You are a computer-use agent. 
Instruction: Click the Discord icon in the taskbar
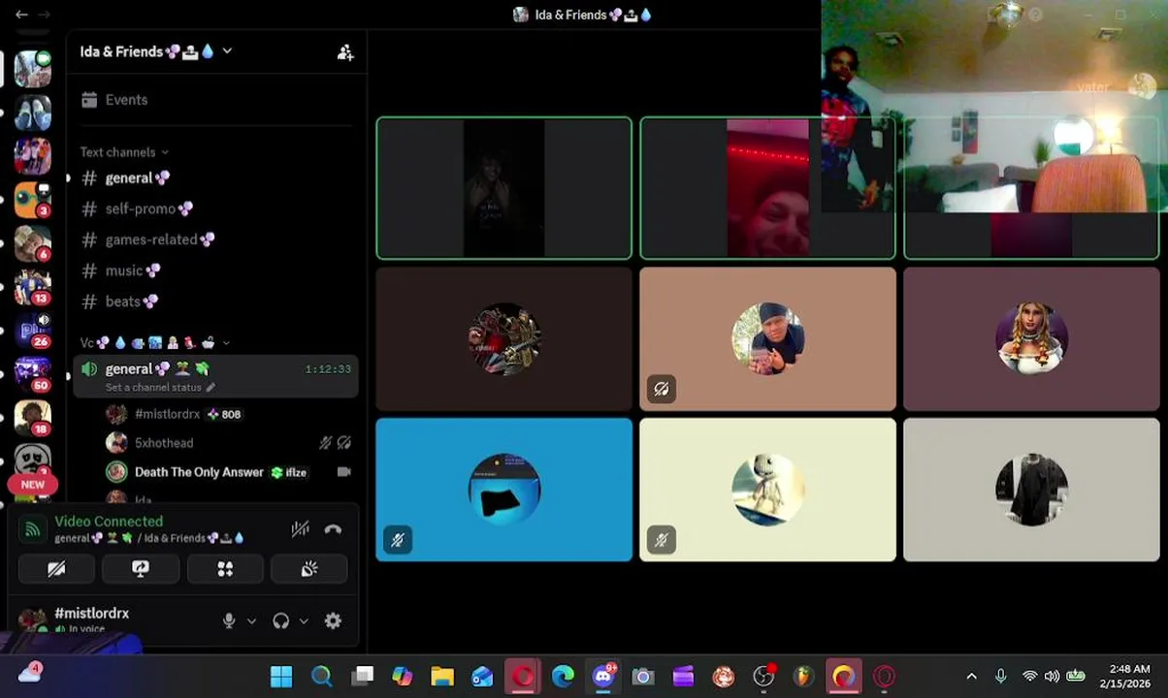tap(603, 676)
